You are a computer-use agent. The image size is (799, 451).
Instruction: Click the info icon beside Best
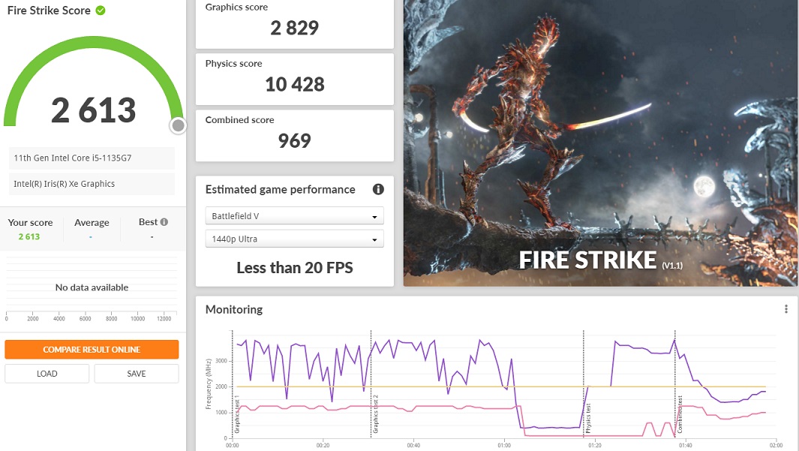pos(164,221)
